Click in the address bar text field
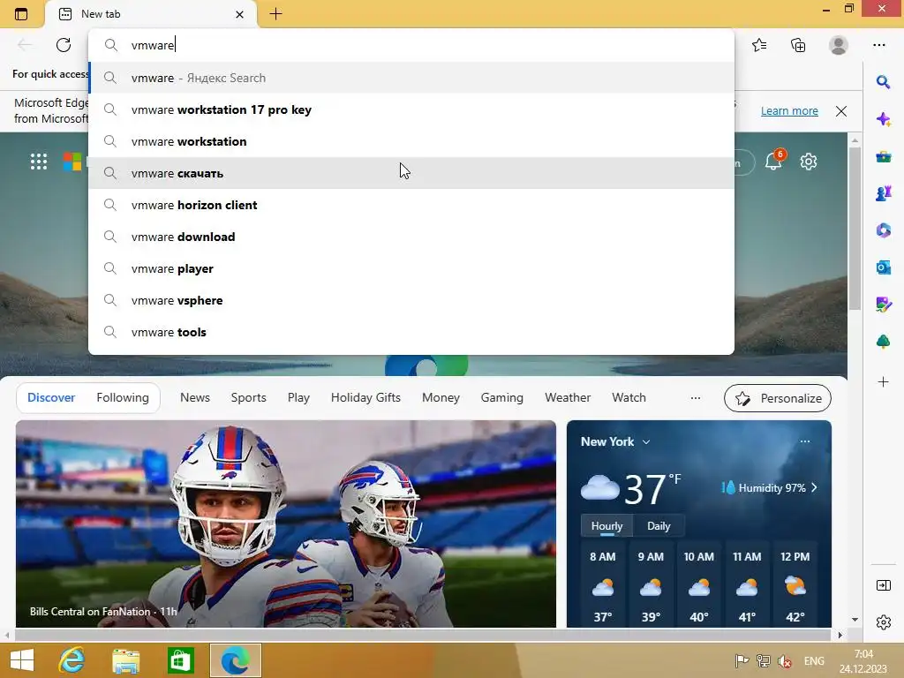Viewport: 904px width, 678px height. [411, 45]
